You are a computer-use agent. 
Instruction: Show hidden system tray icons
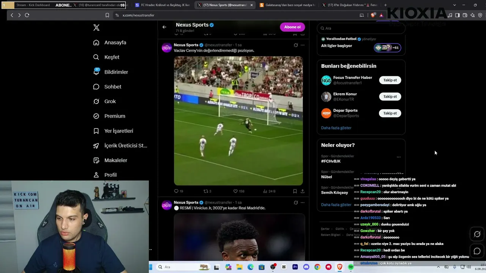coord(438,267)
